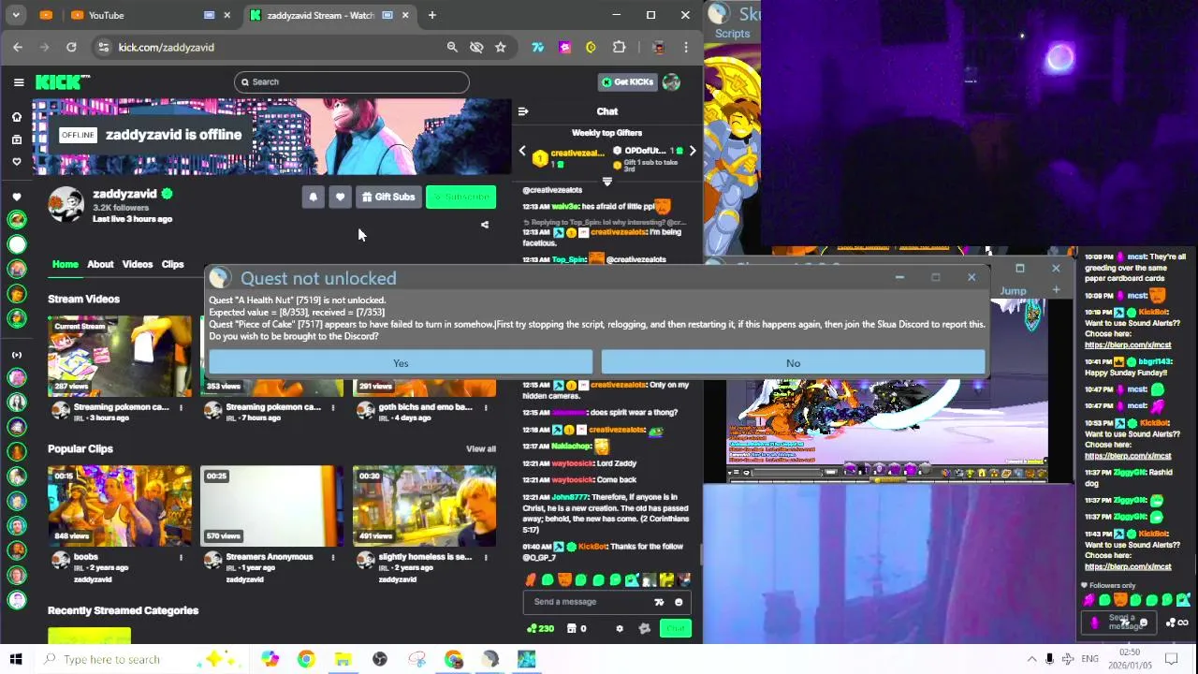Bookmark this page with the star icon
This screenshot has height=674, width=1198.
pyautogui.click(x=501, y=47)
